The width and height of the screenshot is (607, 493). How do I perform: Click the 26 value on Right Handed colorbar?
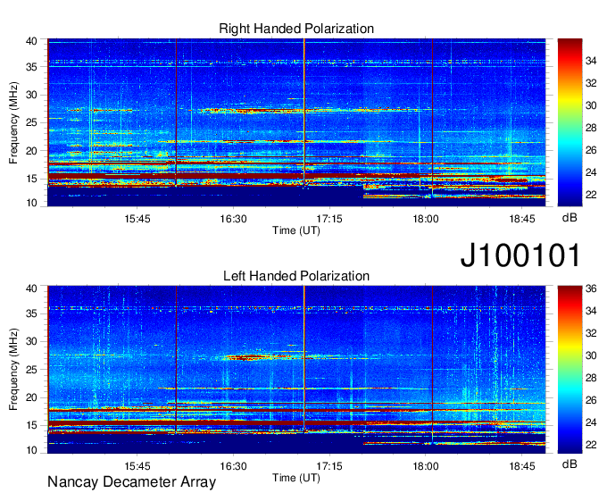click(591, 150)
